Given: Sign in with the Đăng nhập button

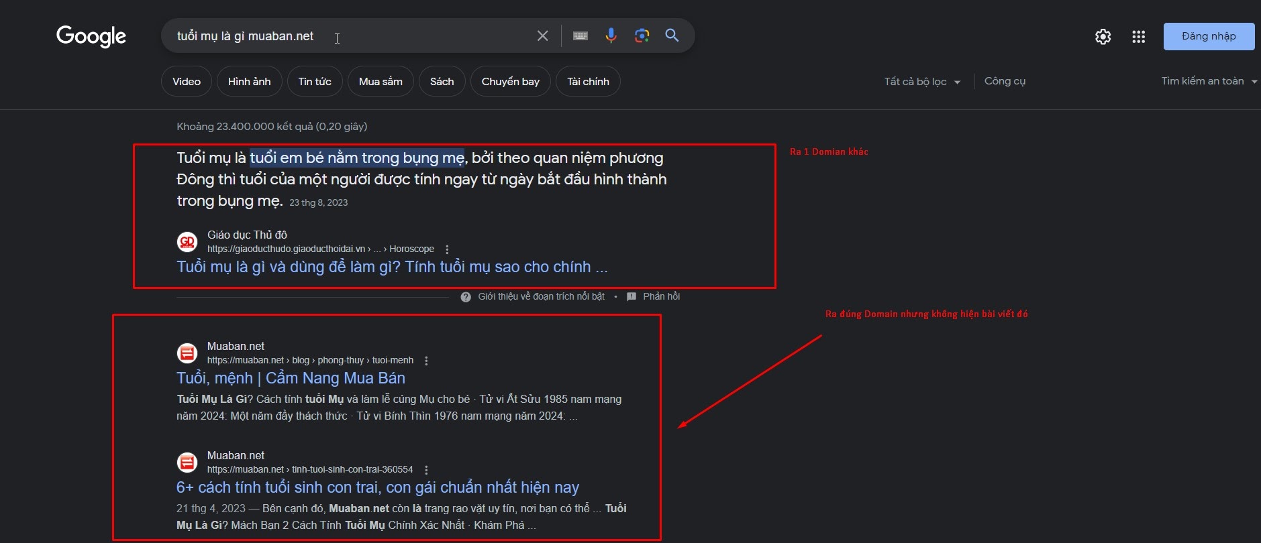Looking at the screenshot, I should click(1209, 36).
